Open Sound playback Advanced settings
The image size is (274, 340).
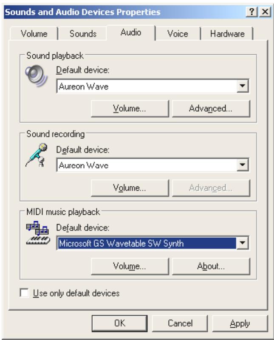point(211,108)
